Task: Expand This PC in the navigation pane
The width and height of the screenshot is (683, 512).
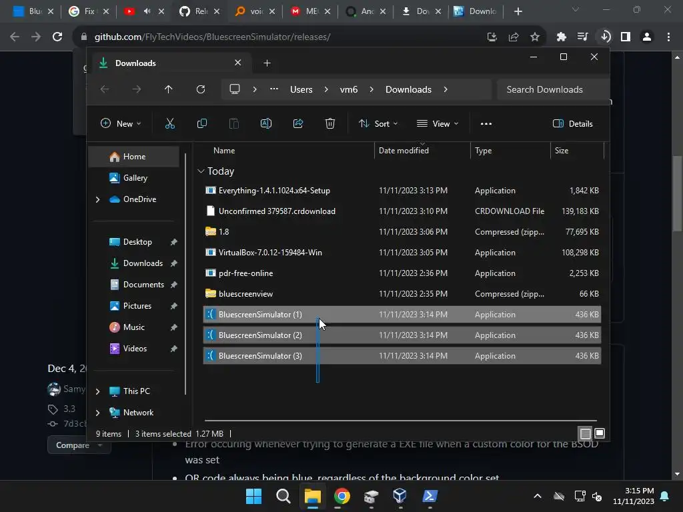Action: click(x=97, y=391)
